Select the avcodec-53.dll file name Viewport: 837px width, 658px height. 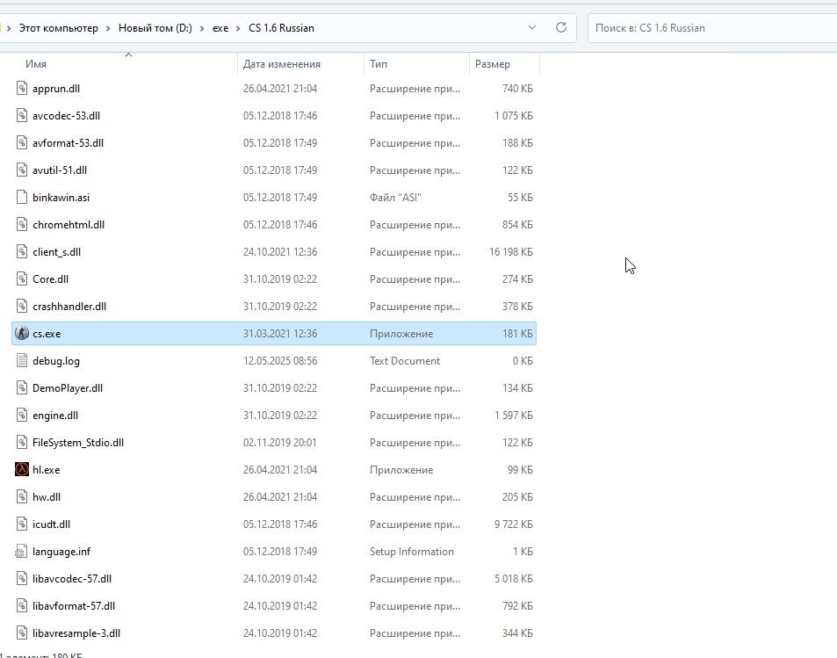(x=66, y=116)
